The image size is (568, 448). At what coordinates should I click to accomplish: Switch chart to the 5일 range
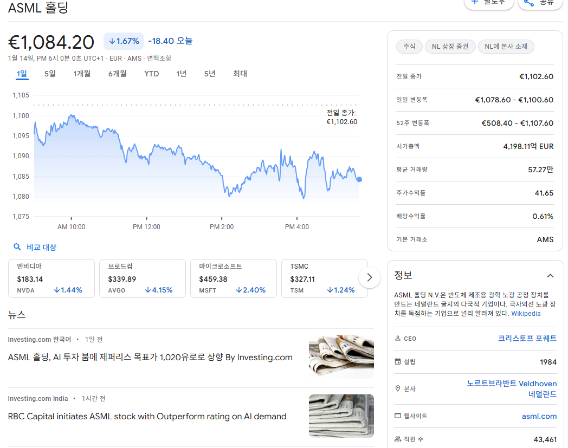[x=50, y=74]
